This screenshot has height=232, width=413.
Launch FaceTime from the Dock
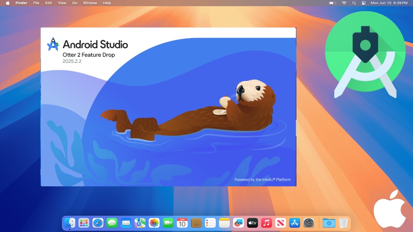pos(168,223)
